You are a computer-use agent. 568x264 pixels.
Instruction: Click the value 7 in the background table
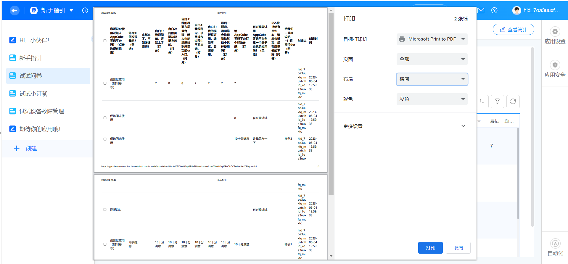(491, 146)
